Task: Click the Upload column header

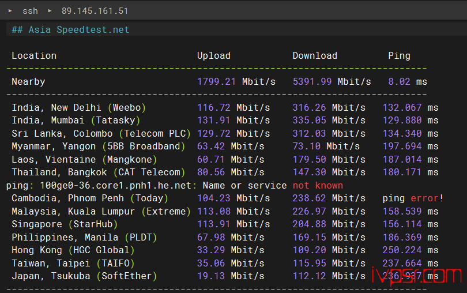Action: click(213, 56)
